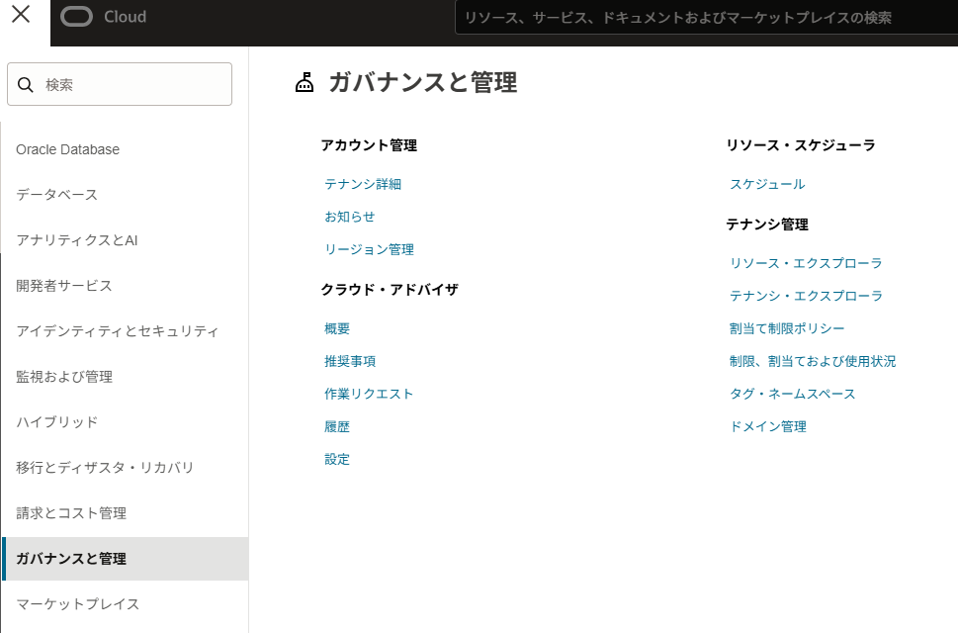Open アナリティクスとAI menu category

(77, 240)
